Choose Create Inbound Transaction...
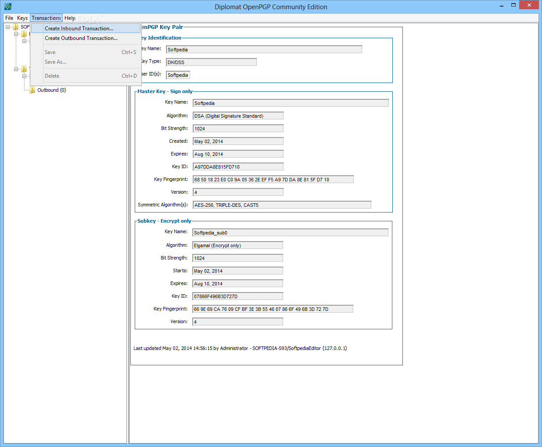The height and width of the screenshot is (447, 542). (86, 29)
